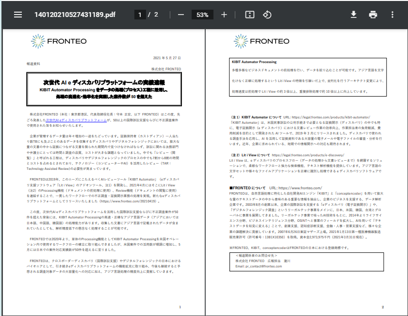This screenshot has width=408, height=316.
Task: Open the https://www.fronteo.com/ URL
Action: tap(300, 188)
